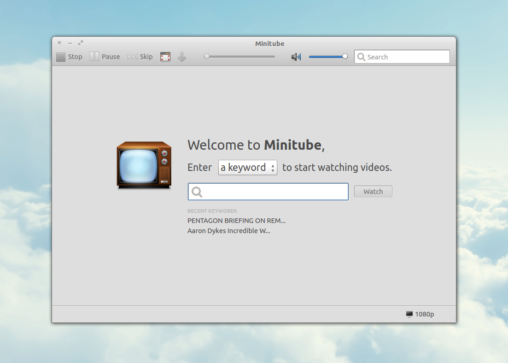Click the Minitube TV logo image
This screenshot has width=508, height=363.
tap(144, 165)
